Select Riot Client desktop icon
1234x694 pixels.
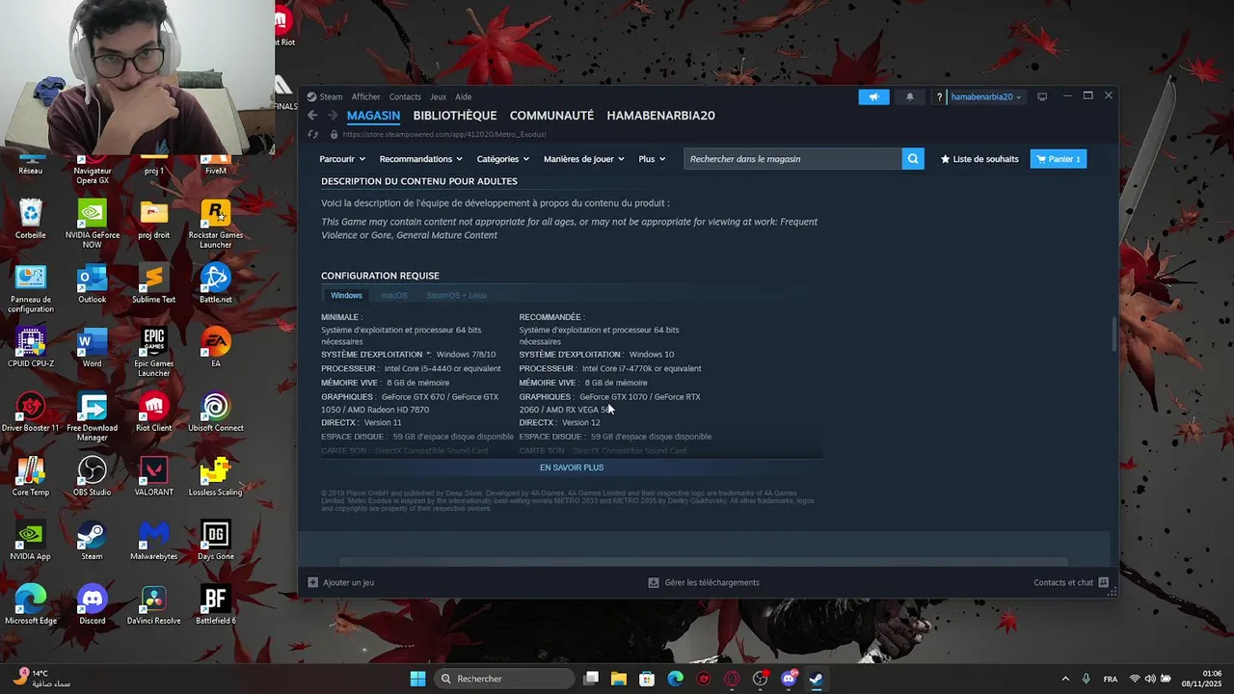(x=154, y=412)
